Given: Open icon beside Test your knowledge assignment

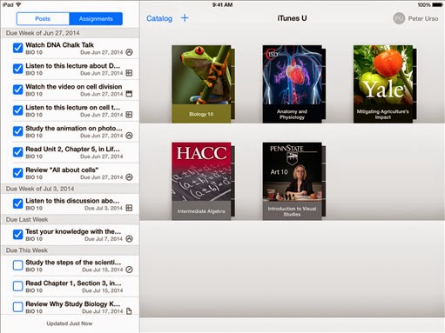Looking at the screenshot, I should (x=129, y=239).
